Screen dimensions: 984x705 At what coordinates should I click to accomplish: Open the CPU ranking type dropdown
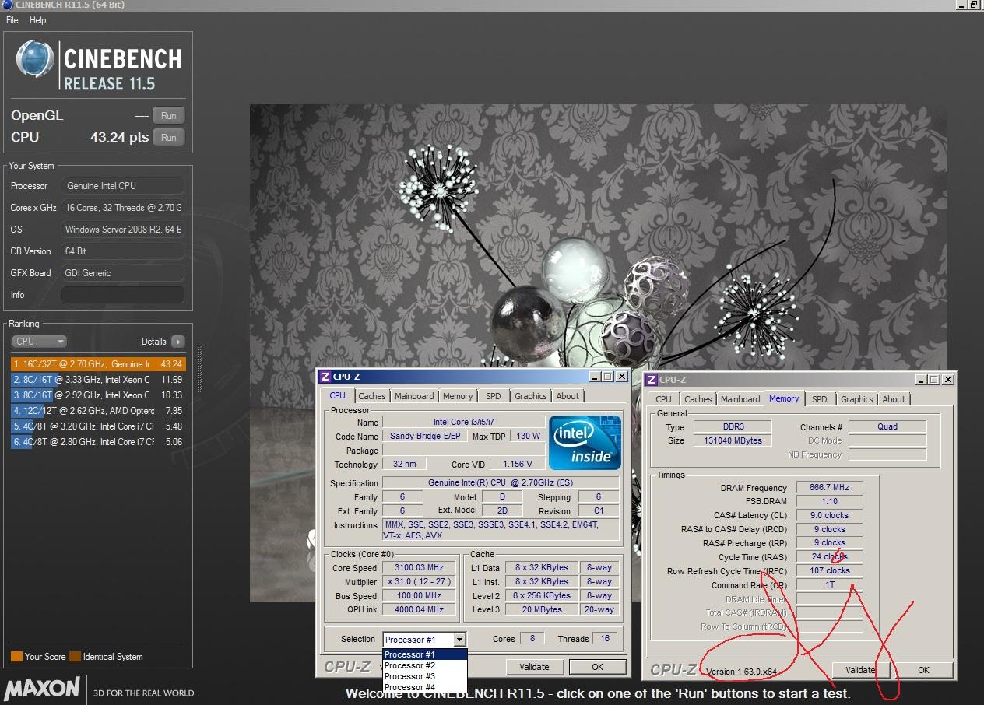(39, 342)
